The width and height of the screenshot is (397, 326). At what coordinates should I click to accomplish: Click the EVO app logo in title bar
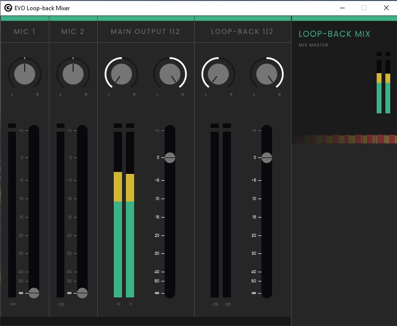[x=8, y=8]
